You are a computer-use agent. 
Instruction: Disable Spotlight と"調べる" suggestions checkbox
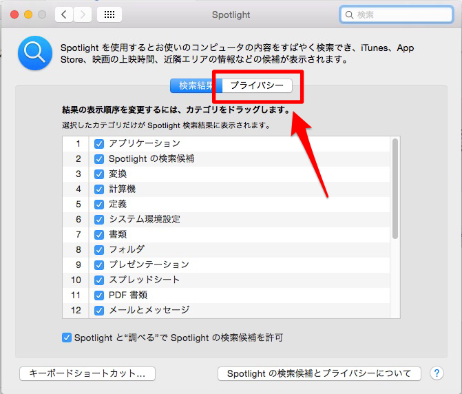(x=67, y=338)
